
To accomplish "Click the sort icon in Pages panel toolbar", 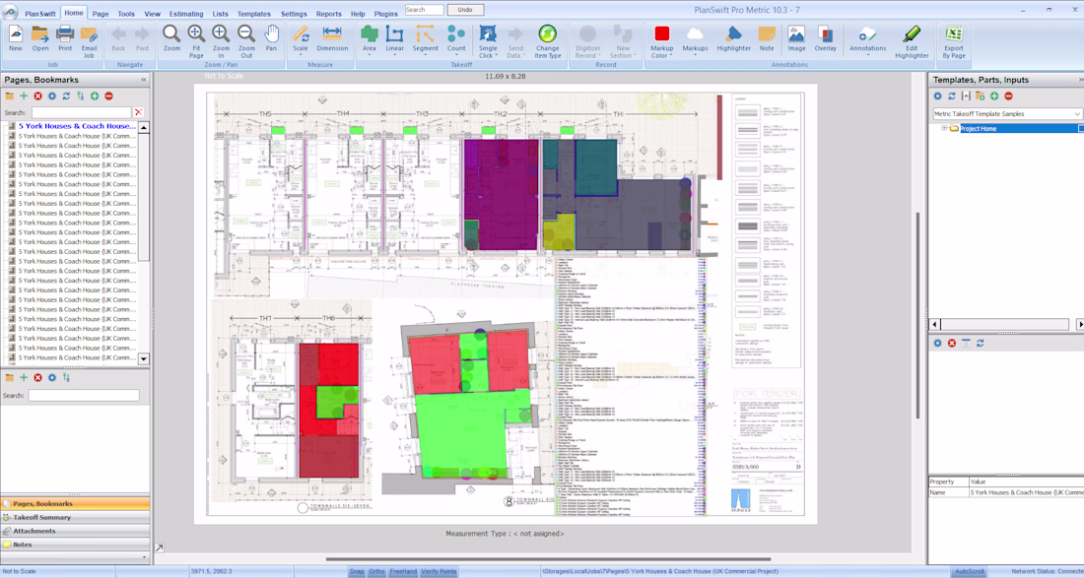I will (x=80, y=96).
